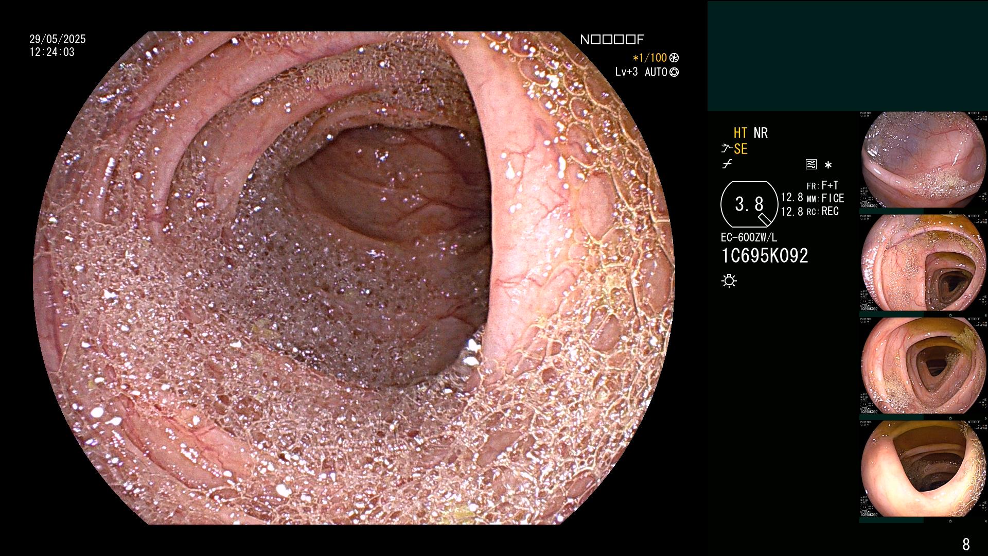Click the scope tip diameter 3.8 indicator
The image size is (988, 556).
tap(749, 204)
